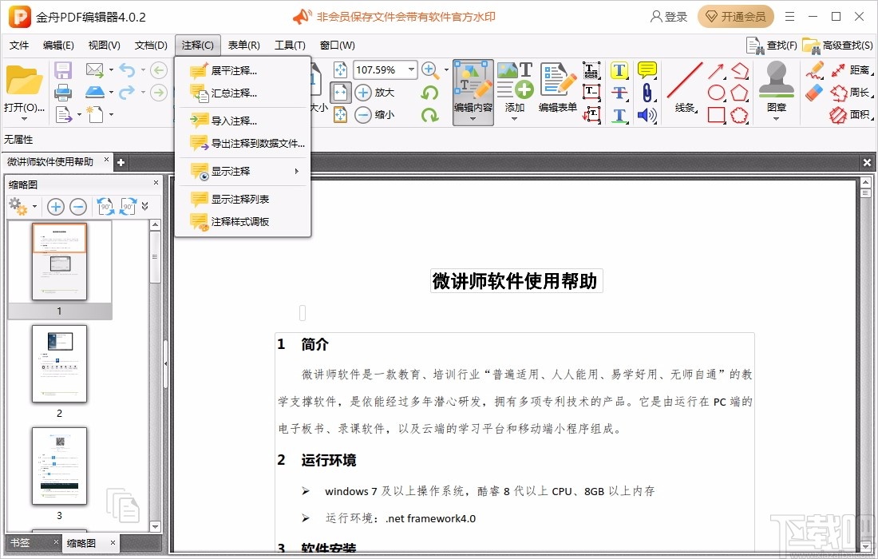Screen dimensions: 878x559
Task: Open the 工具(T) menu
Action: (290, 45)
